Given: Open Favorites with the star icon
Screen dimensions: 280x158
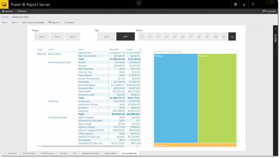Looking at the screenshot, I should [x=3, y=11].
